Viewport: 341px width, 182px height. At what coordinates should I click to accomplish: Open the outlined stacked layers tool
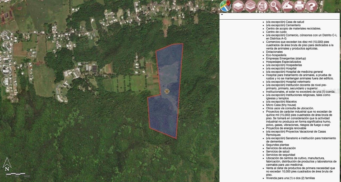251,6
